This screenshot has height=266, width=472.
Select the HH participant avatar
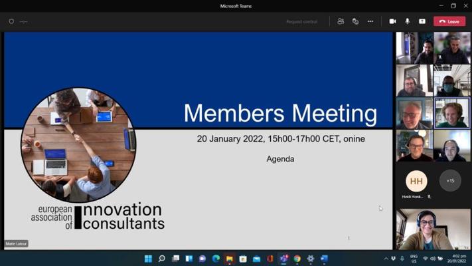416,180
